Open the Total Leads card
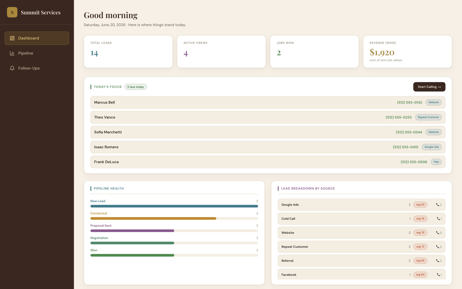This screenshot has width=462, height=289. (x=128, y=52)
